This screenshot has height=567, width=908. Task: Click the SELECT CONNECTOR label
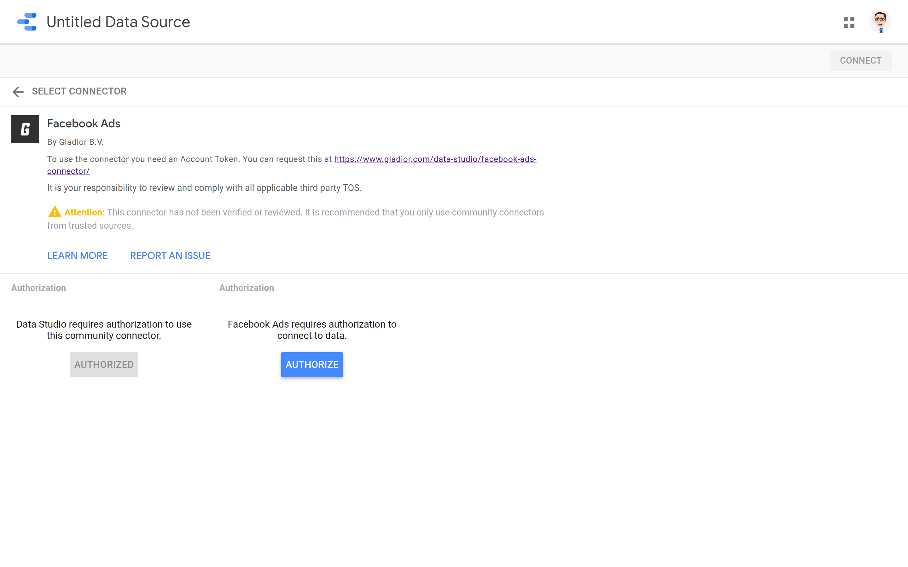pyautogui.click(x=79, y=91)
